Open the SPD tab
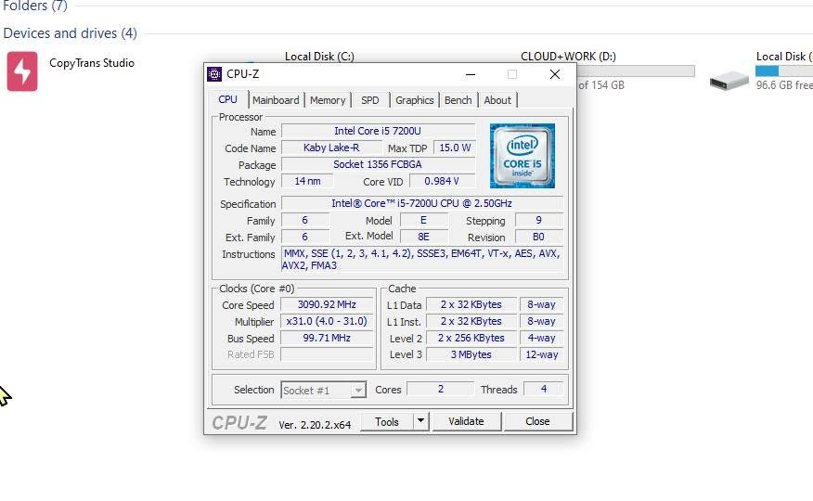Image resolution: width=813 pixels, height=501 pixels. coord(370,100)
